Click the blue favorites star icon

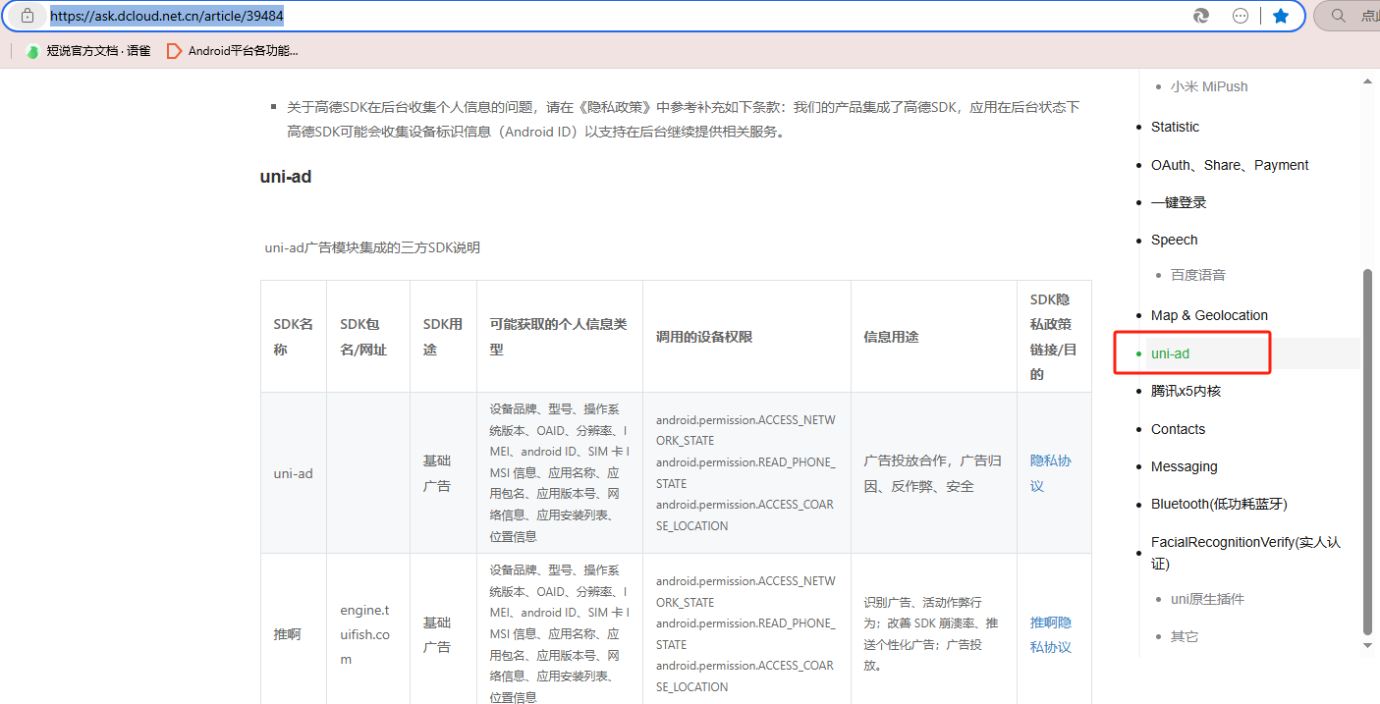pyautogui.click(x=1281, y=16)
